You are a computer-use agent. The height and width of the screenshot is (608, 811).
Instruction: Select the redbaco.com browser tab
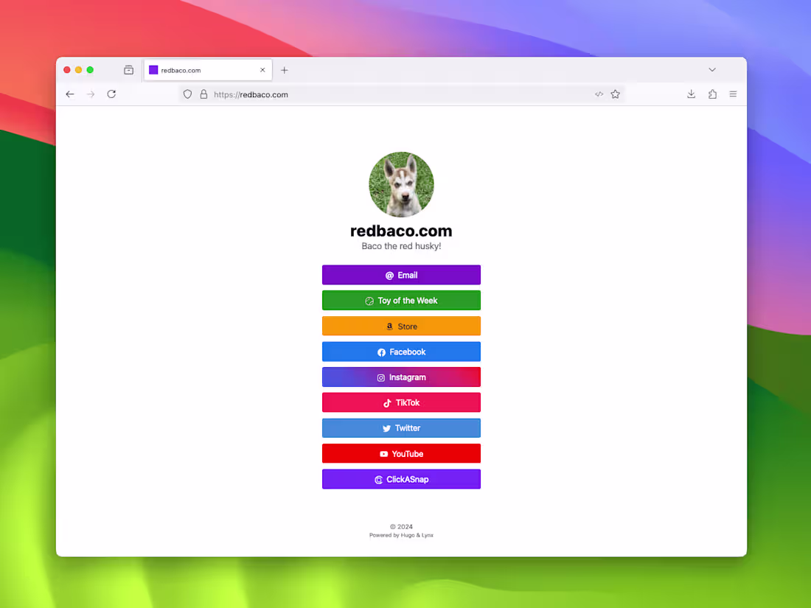coord(208,70)
